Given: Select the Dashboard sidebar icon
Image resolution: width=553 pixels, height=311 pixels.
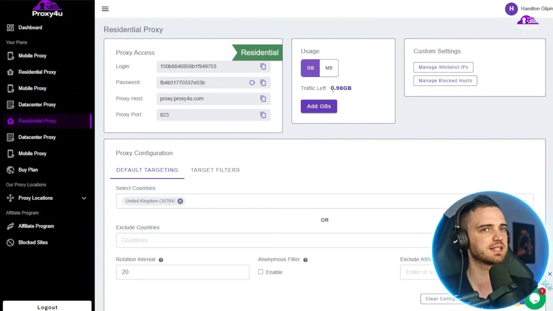Looking at the screenshot, I should click(10, 27).
